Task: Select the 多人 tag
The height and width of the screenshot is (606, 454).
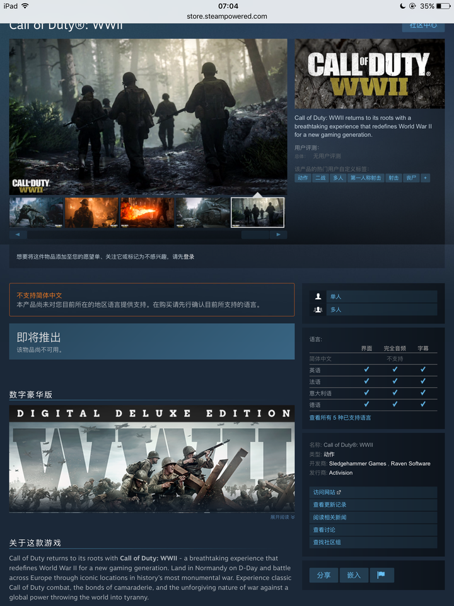Action: tap(338, 178)
